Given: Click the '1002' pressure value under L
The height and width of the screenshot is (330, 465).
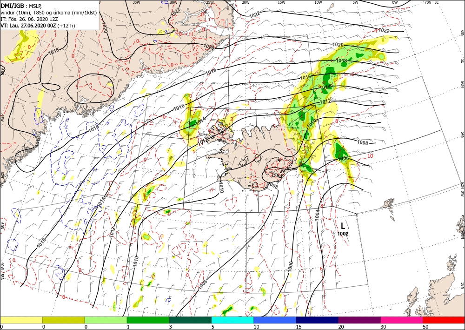Looking at the screenshot, I should tap(343, 234).
